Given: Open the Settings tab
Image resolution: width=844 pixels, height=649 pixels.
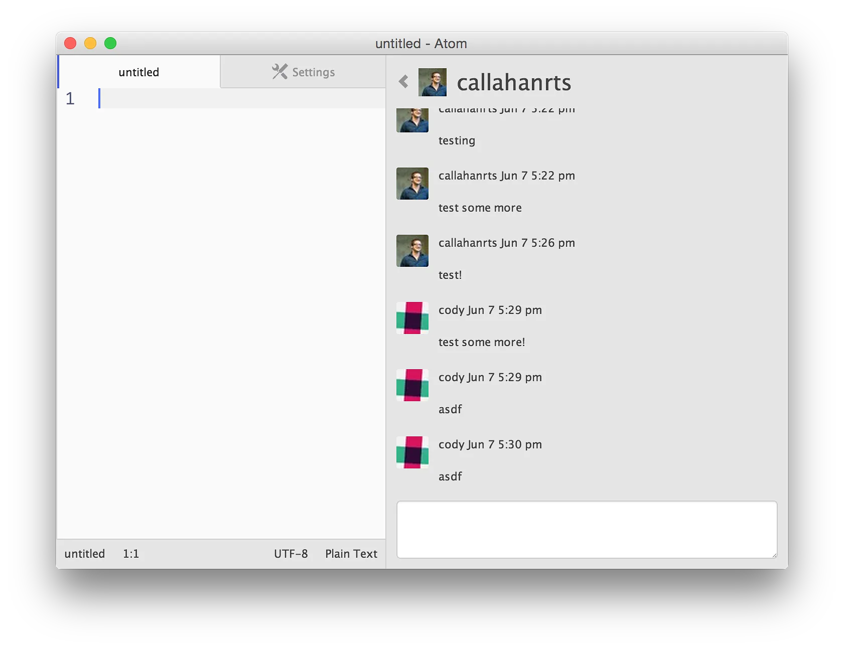Looking at the screenshot, I should click(x=303, y=72).
